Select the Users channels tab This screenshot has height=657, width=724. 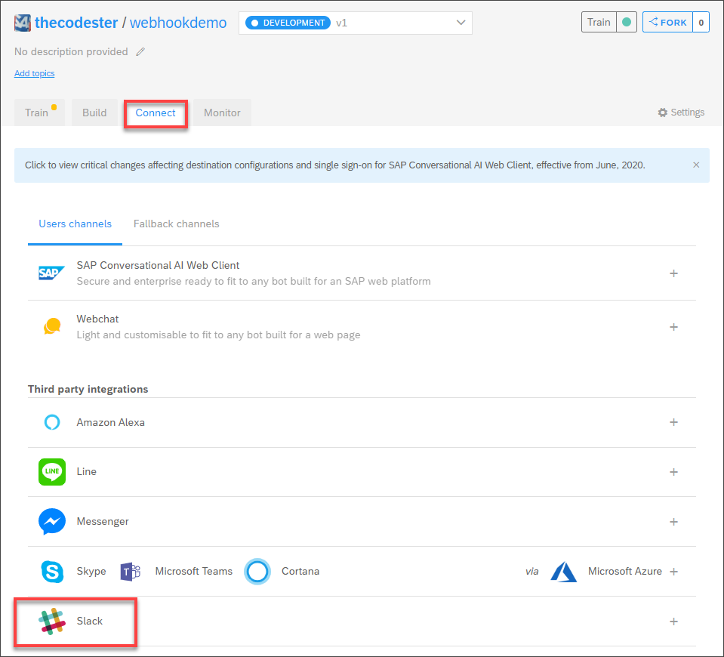(75, 224)
